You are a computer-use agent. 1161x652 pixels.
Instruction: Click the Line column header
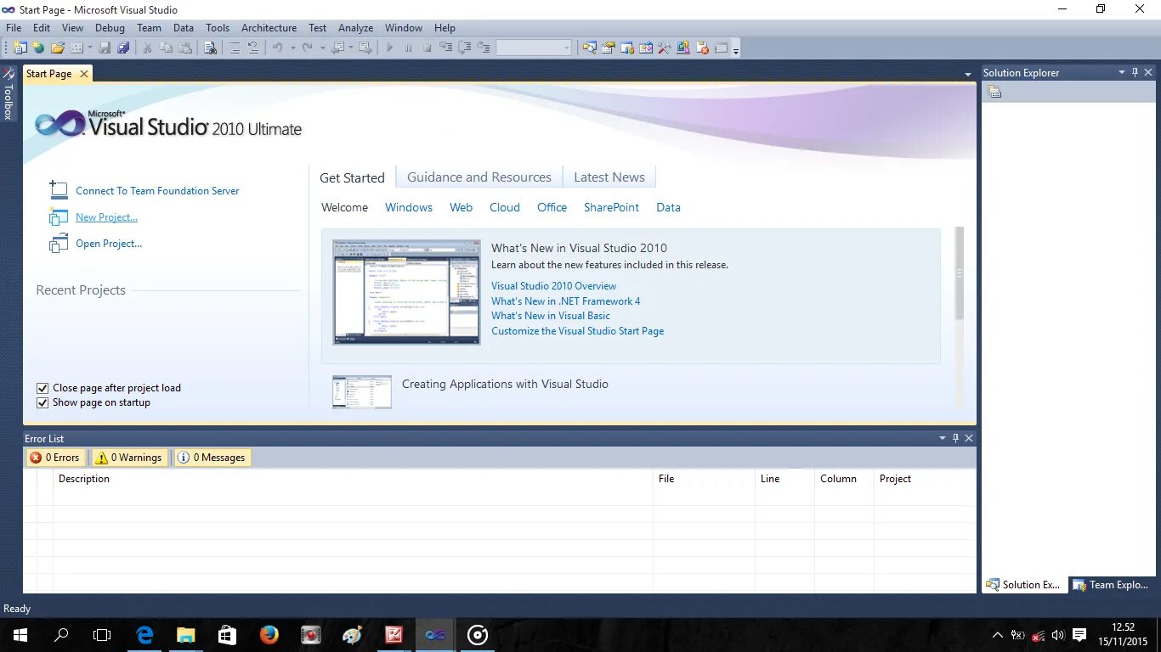[784, 479]
